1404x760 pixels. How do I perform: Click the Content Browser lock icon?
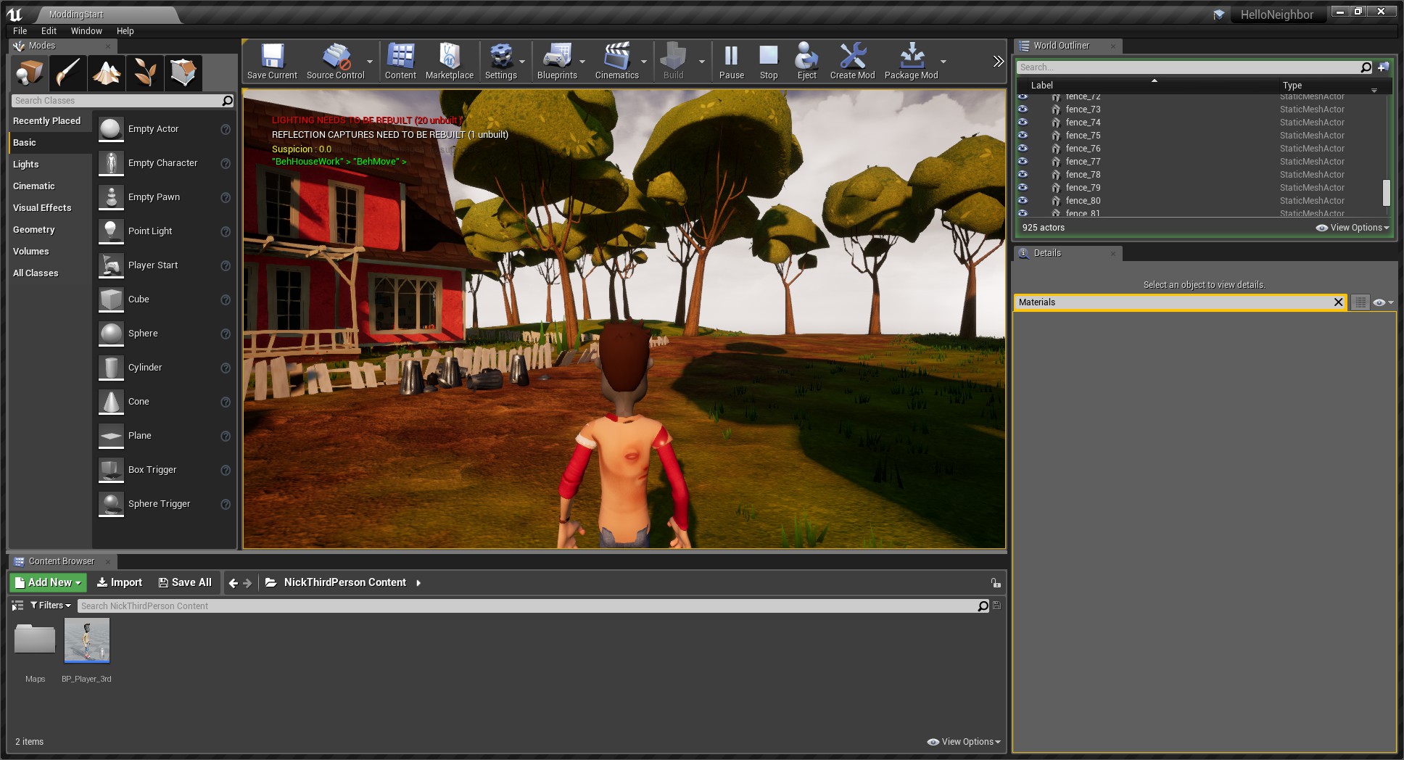pos(996,583)
